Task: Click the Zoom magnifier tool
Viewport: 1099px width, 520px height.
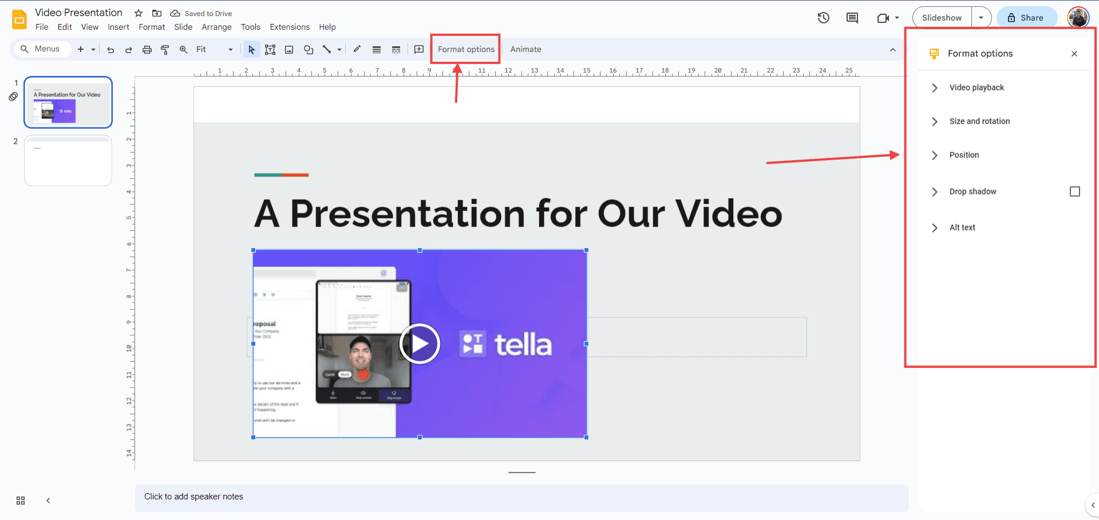Action: tap(183, 50)
